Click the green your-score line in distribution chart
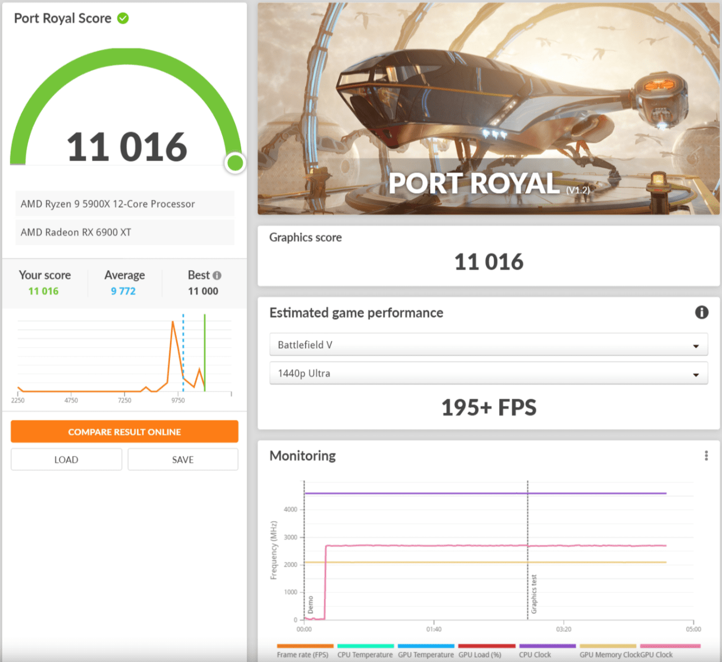722x662 pixels. [x=205, y=353]
